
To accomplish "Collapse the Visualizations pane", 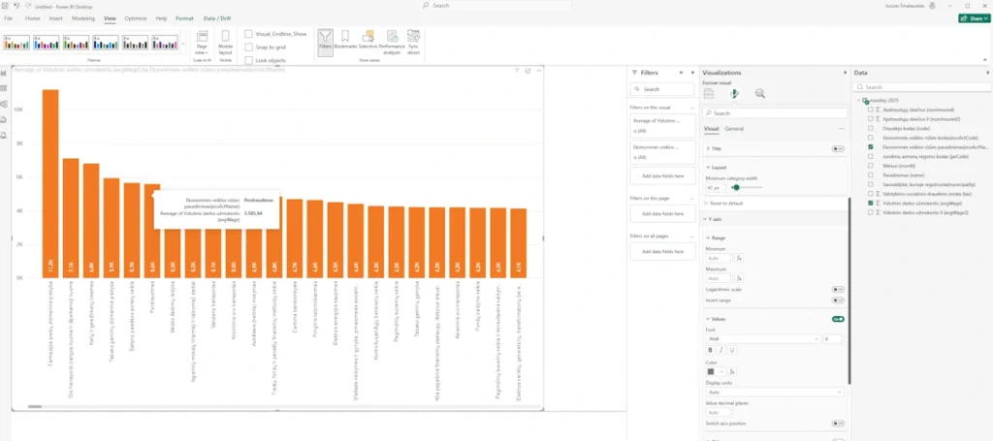I will (845, 73).
